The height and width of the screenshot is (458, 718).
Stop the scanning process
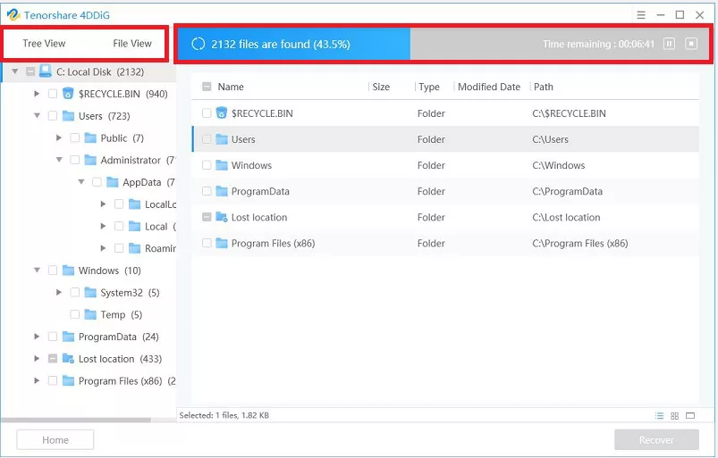pyautogui.click(x=691, y=44)
